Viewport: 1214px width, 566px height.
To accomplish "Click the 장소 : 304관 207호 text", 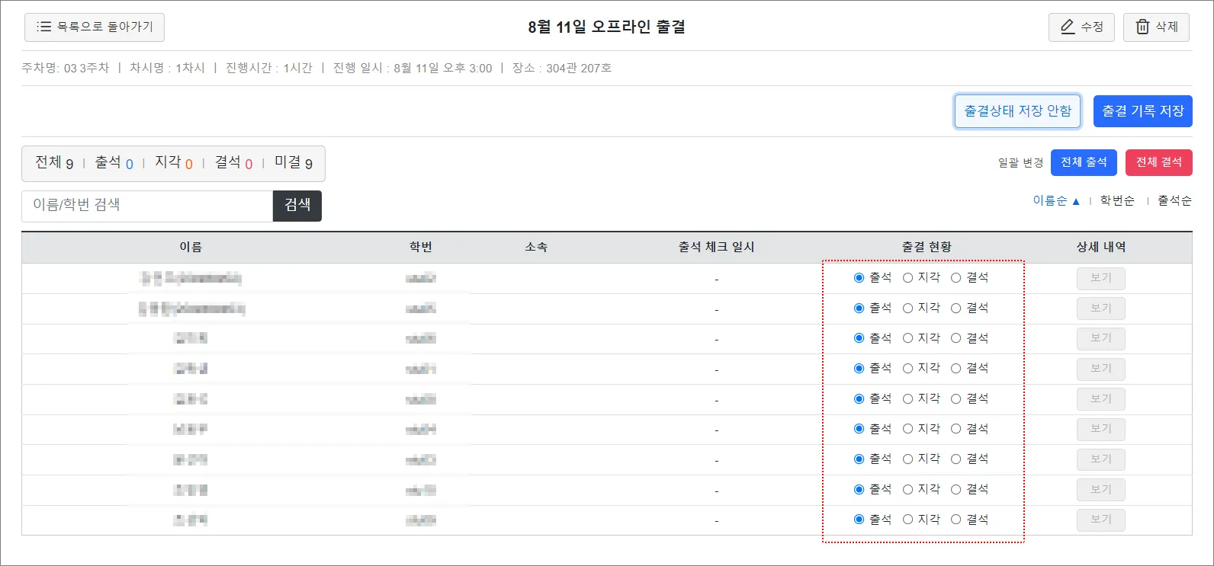I will tap(562, 68).
